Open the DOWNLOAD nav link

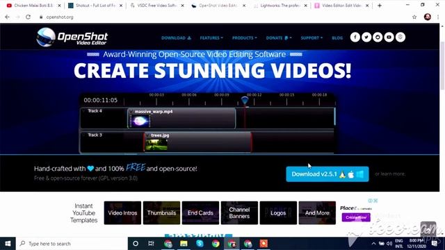coord(176,37)
